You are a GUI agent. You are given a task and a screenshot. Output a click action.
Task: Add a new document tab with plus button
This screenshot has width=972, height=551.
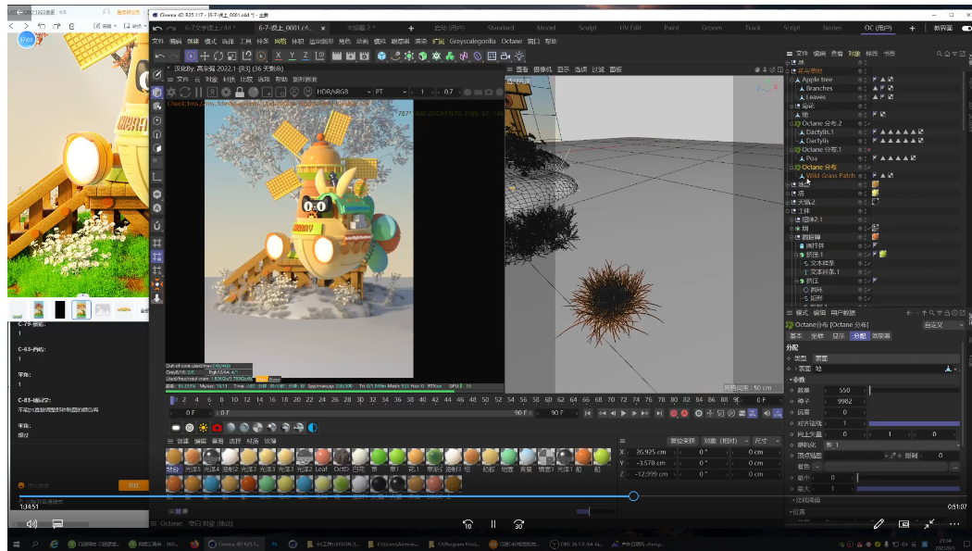pos(410,28)
